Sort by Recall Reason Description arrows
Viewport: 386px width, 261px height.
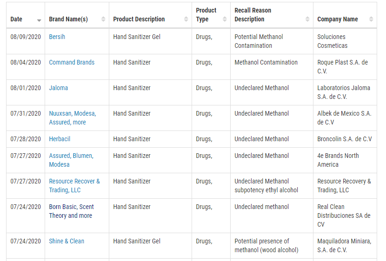click(307, 19)
